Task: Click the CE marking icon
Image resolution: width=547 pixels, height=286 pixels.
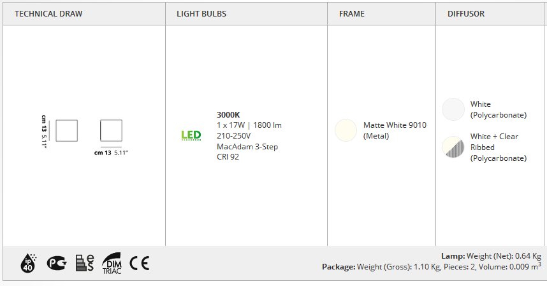Action: click(140, 263)
